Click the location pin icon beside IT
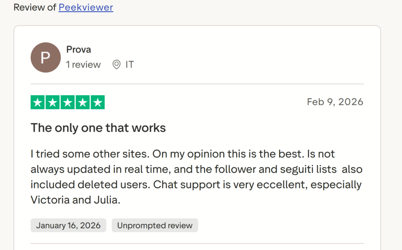The image size is (402, 250). 116,64
